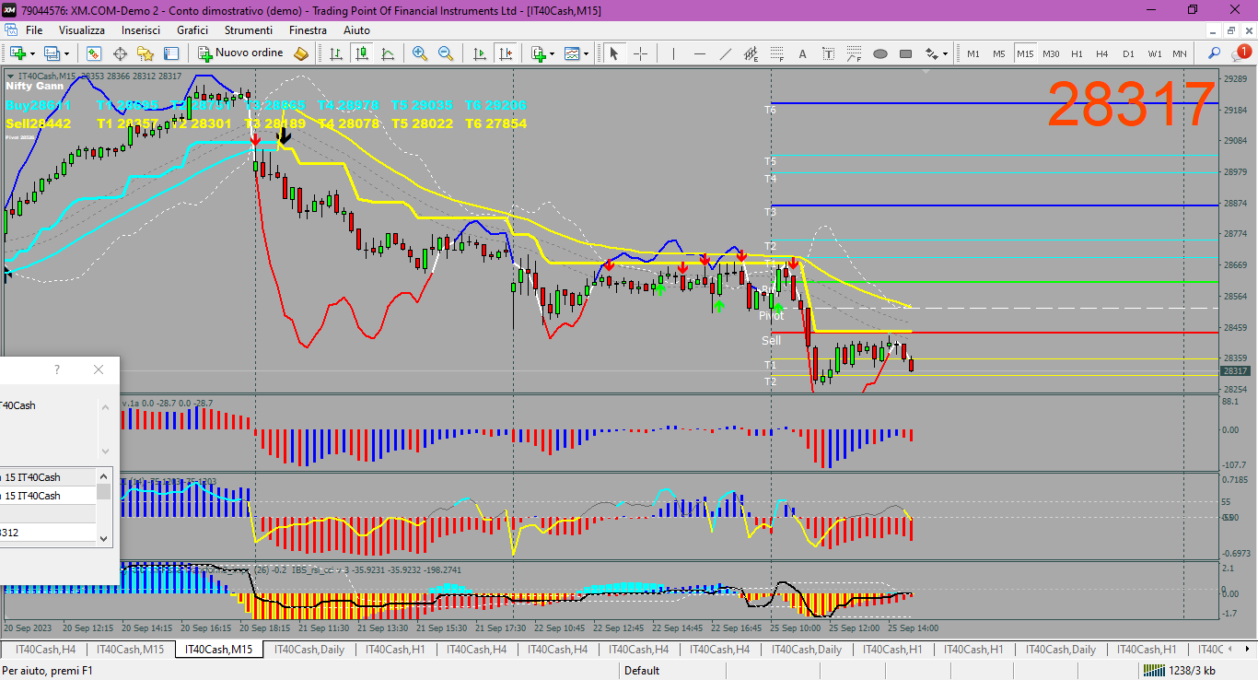The height and width of the screenshot is (680, 1258).
Task: Select the equidistant channel tool
Action: pos(751,53)
